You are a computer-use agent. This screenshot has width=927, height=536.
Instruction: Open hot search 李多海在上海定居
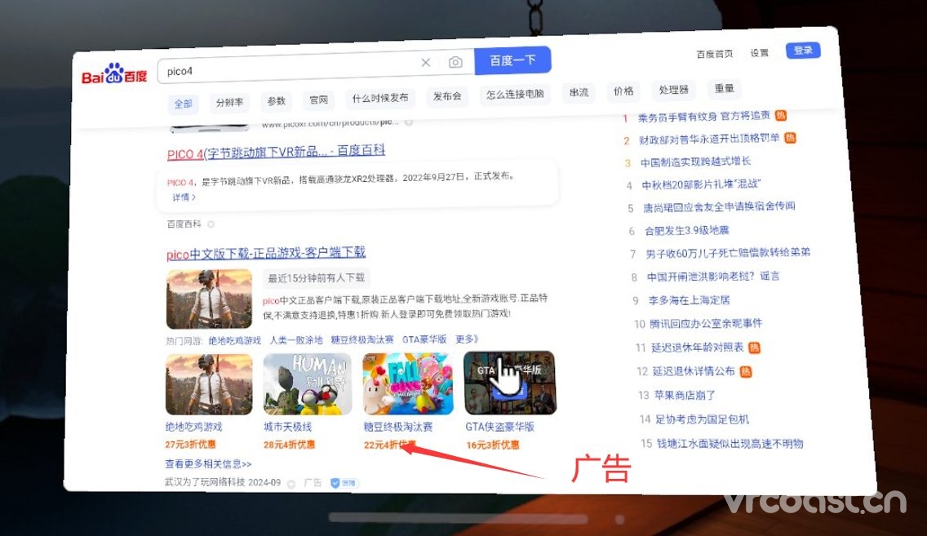[690, 300]
